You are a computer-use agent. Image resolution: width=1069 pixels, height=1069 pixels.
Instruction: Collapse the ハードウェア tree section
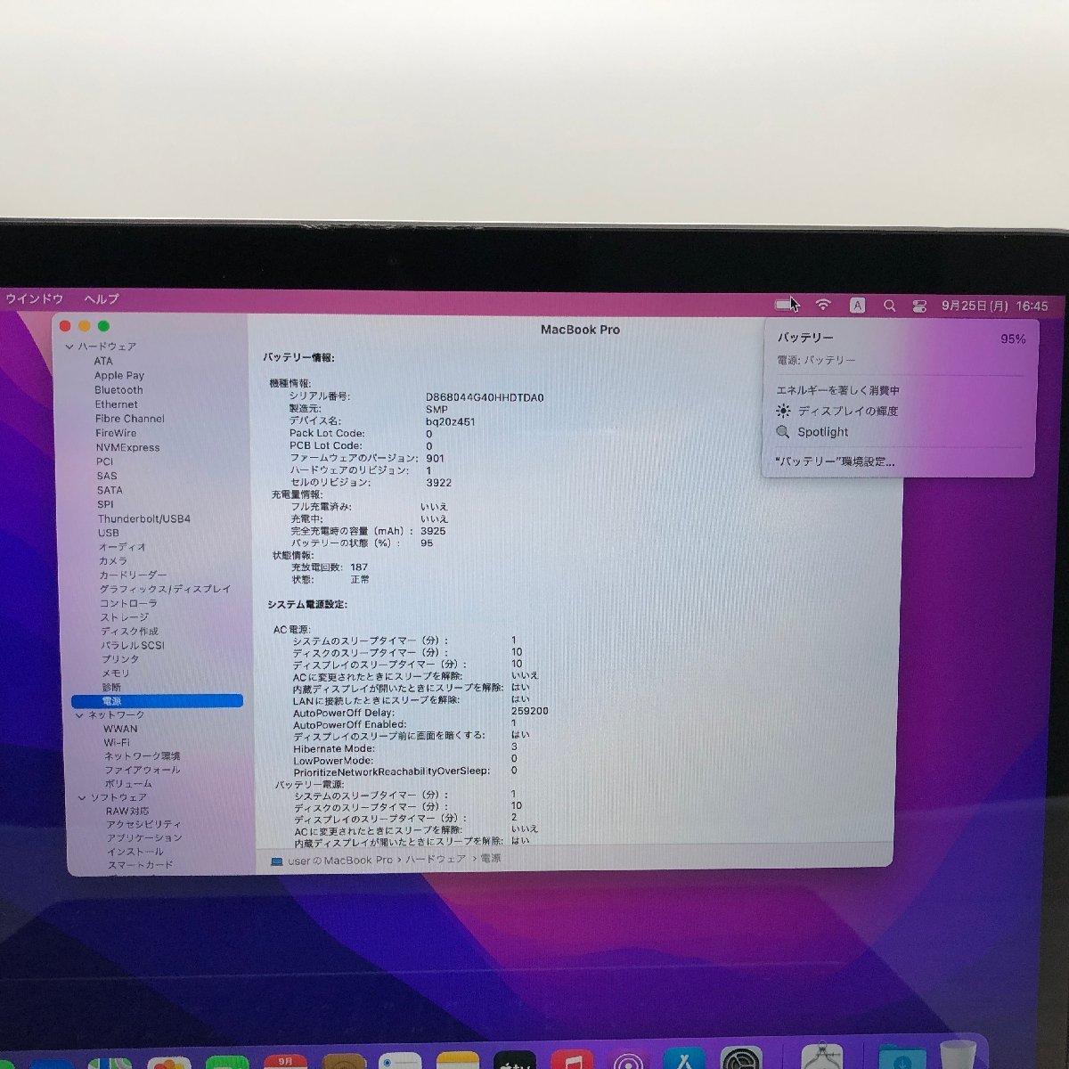69,347
